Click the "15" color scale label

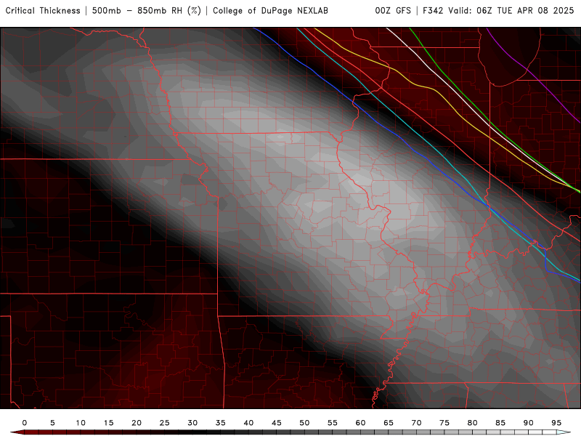click(108, 423)
